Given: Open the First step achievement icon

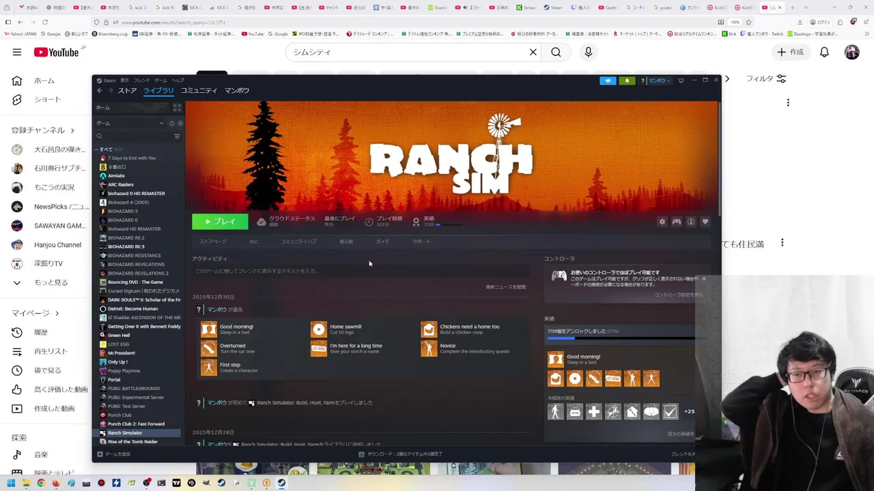Looking at the screenshot, I should click(209, 368).
